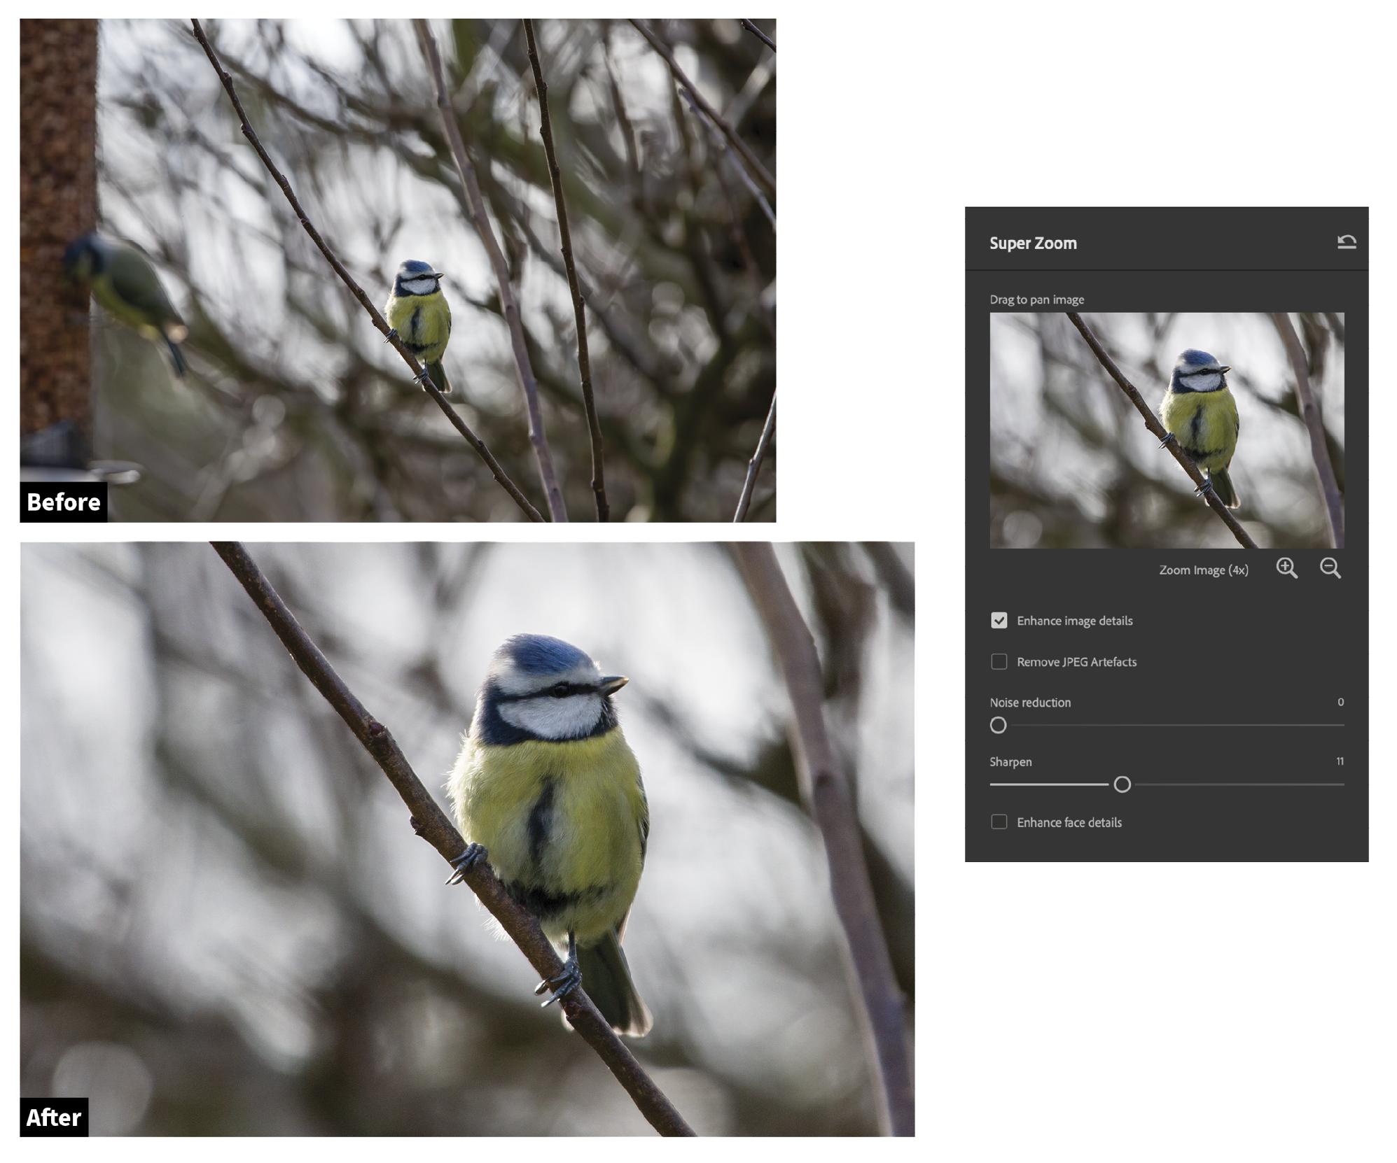Click the After label badge

[x=54, y=1117]
